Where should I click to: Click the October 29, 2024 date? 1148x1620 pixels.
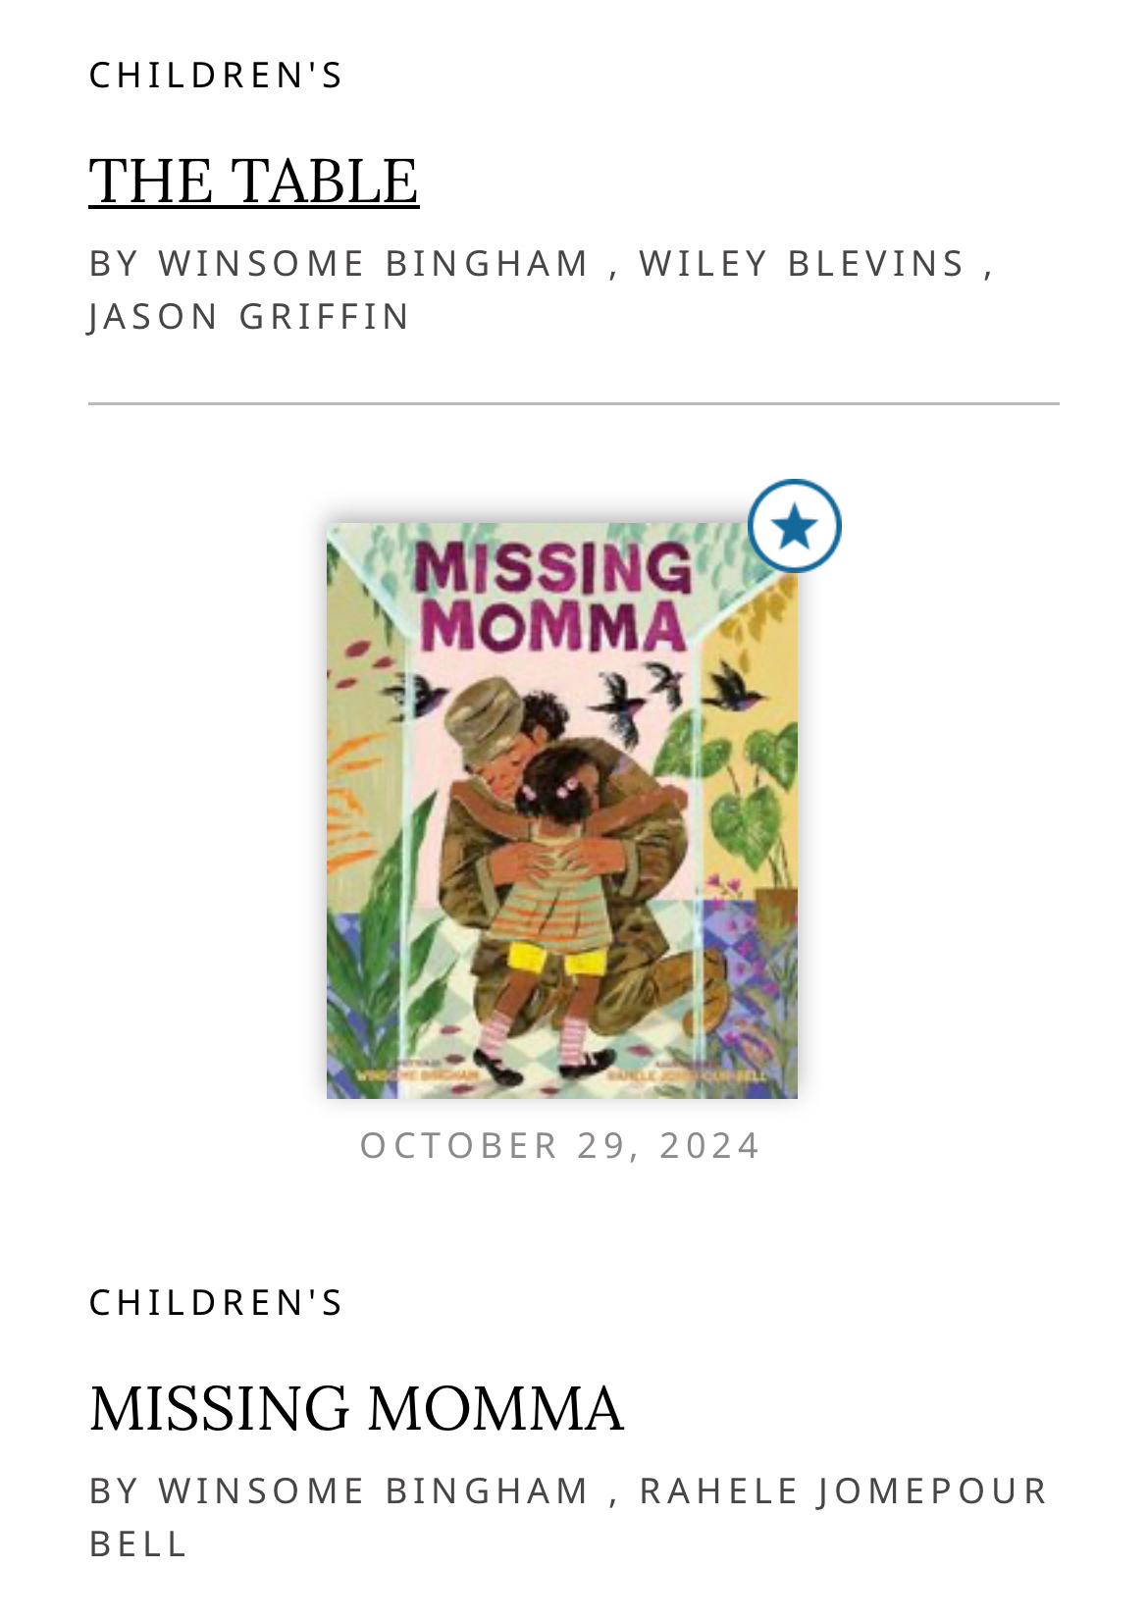click(560, 1145)
